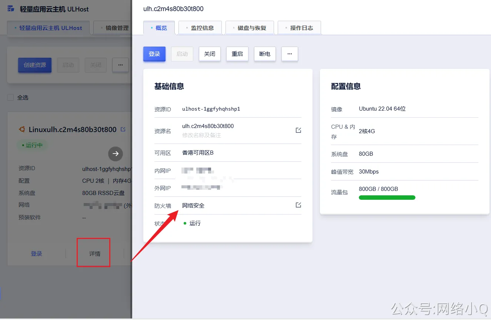This screenshot has height=320, width=491.
Task: Open the ellipsis more-actions in the overview toolbar
Action: pyautogui.click(x=290, y=54)
